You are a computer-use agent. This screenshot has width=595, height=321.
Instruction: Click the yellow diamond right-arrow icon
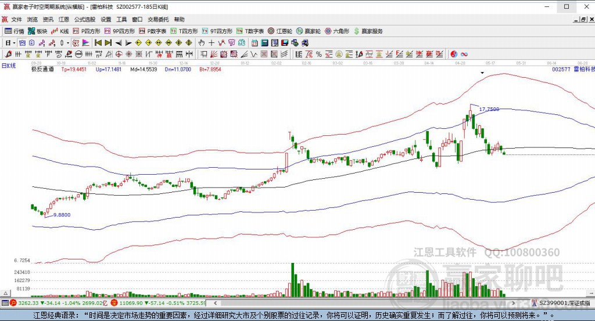148,43
